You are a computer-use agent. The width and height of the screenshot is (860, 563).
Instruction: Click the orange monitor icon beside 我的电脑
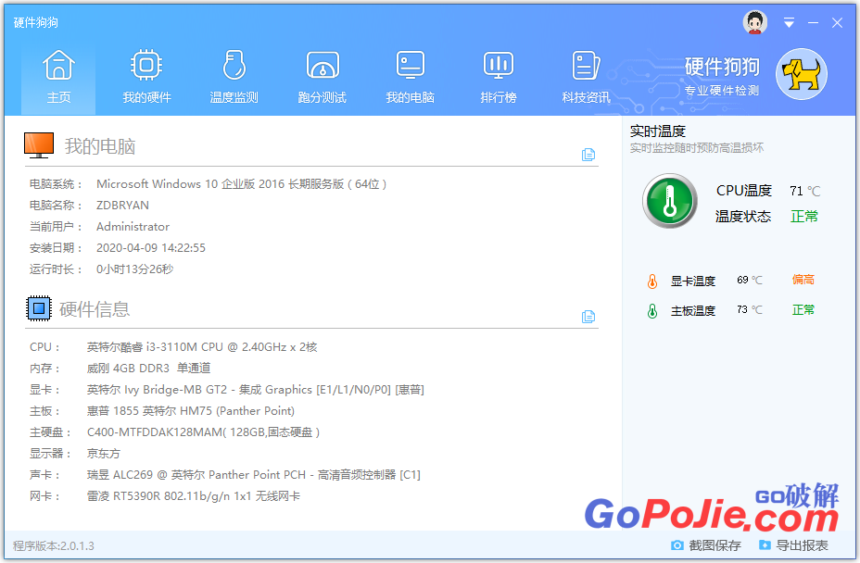[39, 145]
